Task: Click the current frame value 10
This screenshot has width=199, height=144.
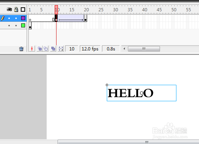Action: point(72,49)
